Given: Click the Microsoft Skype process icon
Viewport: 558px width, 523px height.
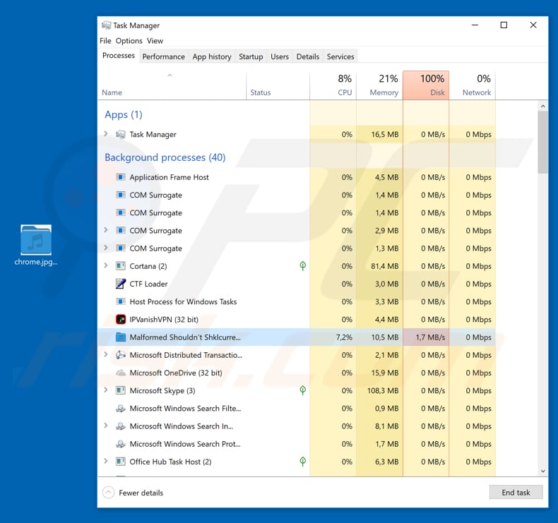Looking at the screenshot, I should click(121, 390).
